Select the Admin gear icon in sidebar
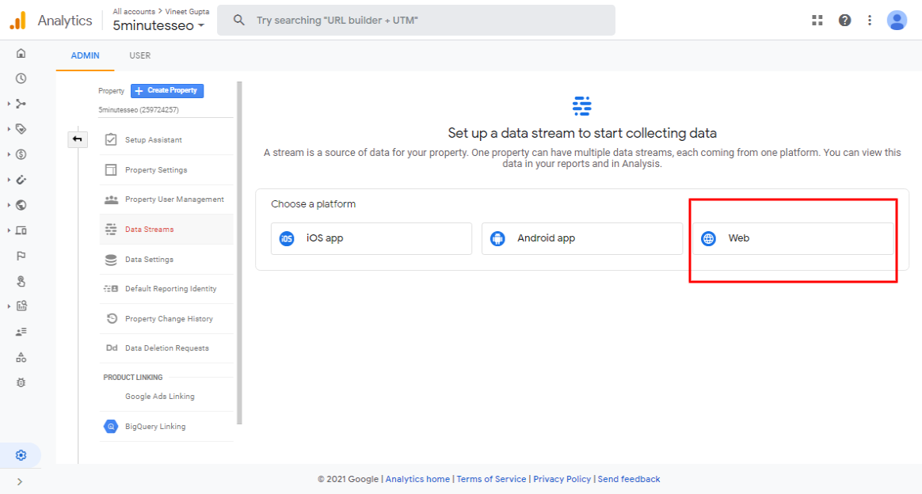 point(21,455)
